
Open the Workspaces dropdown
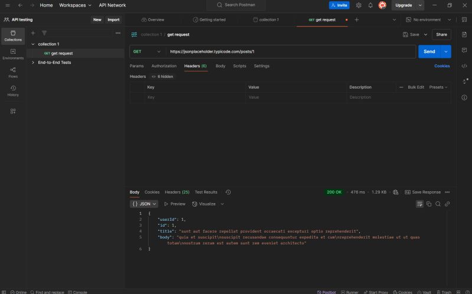point(76,5)
